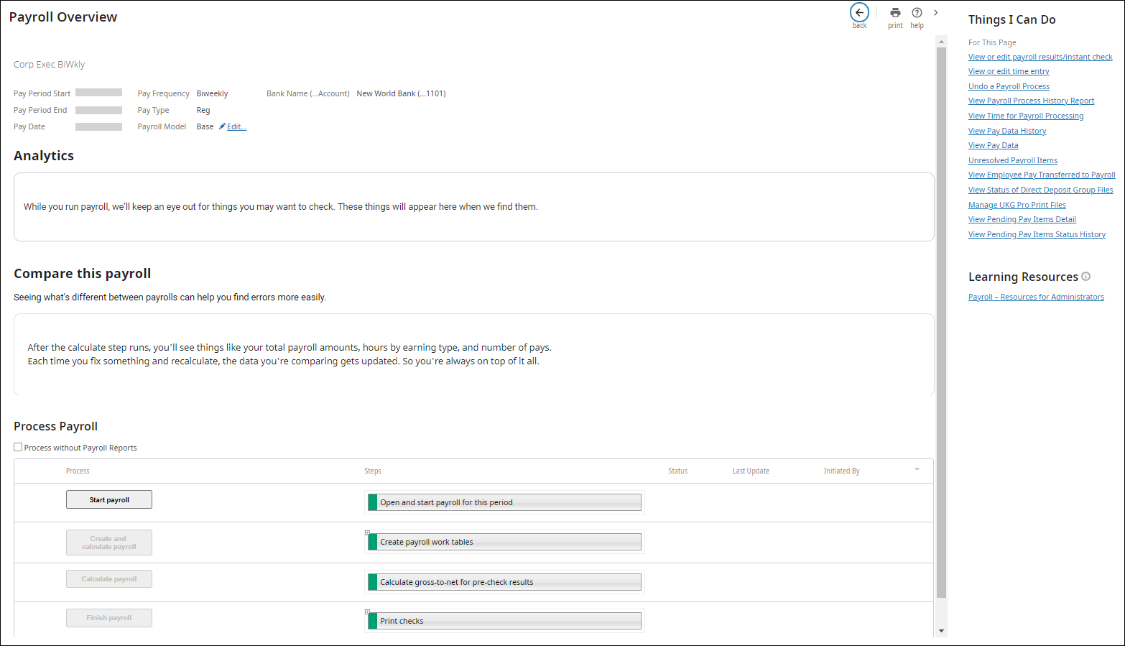The width and height of the screenshot is (1125, 646).
Task: Click the back arrow icon
Action: pos(859,12)
